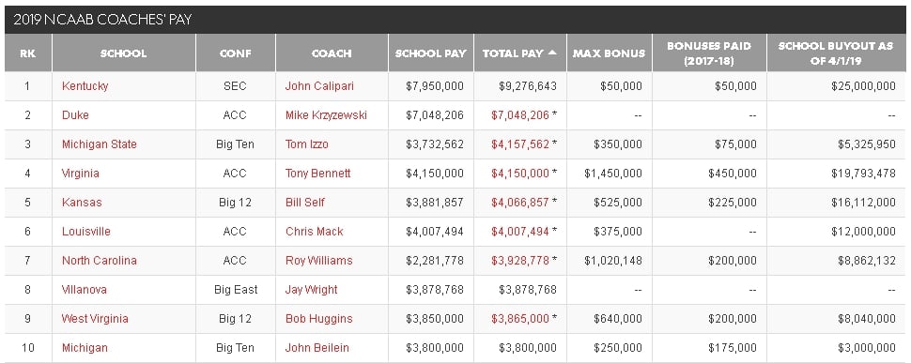The width and height of the screenshot is (911, 363).
Task: Open the Michigan State link
Action: [100, 144]
